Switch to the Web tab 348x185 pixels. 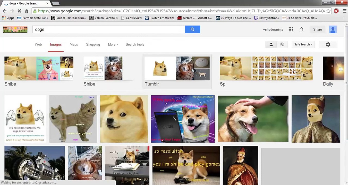point(38,44)
